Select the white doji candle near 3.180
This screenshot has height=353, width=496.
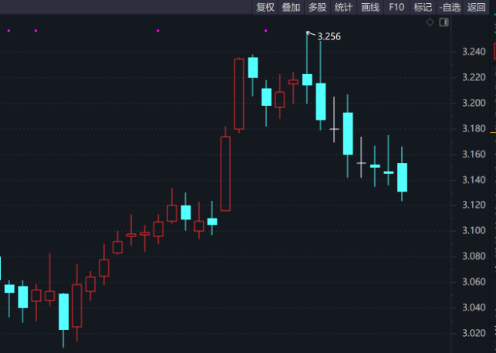[x=334, y=129]
